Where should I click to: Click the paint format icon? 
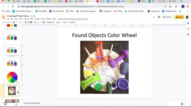17,22
